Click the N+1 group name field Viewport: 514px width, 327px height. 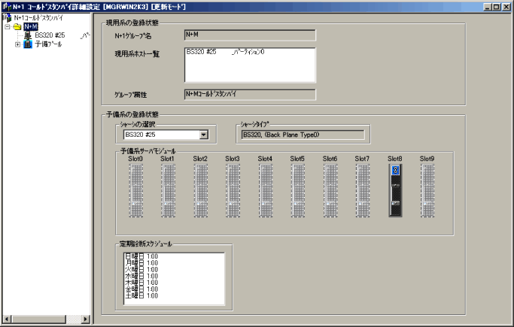click(248, 35)
